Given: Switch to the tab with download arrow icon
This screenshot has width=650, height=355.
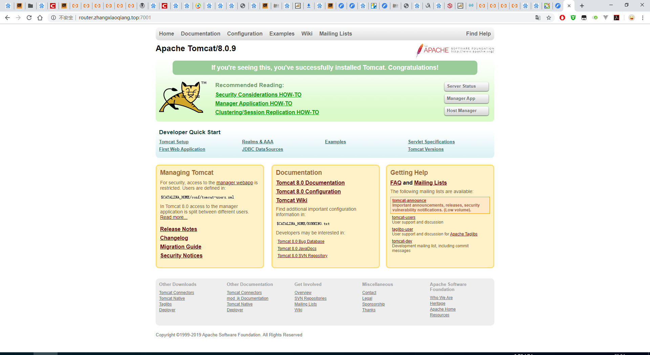Looking at the screenshot, I should point(309,6).
